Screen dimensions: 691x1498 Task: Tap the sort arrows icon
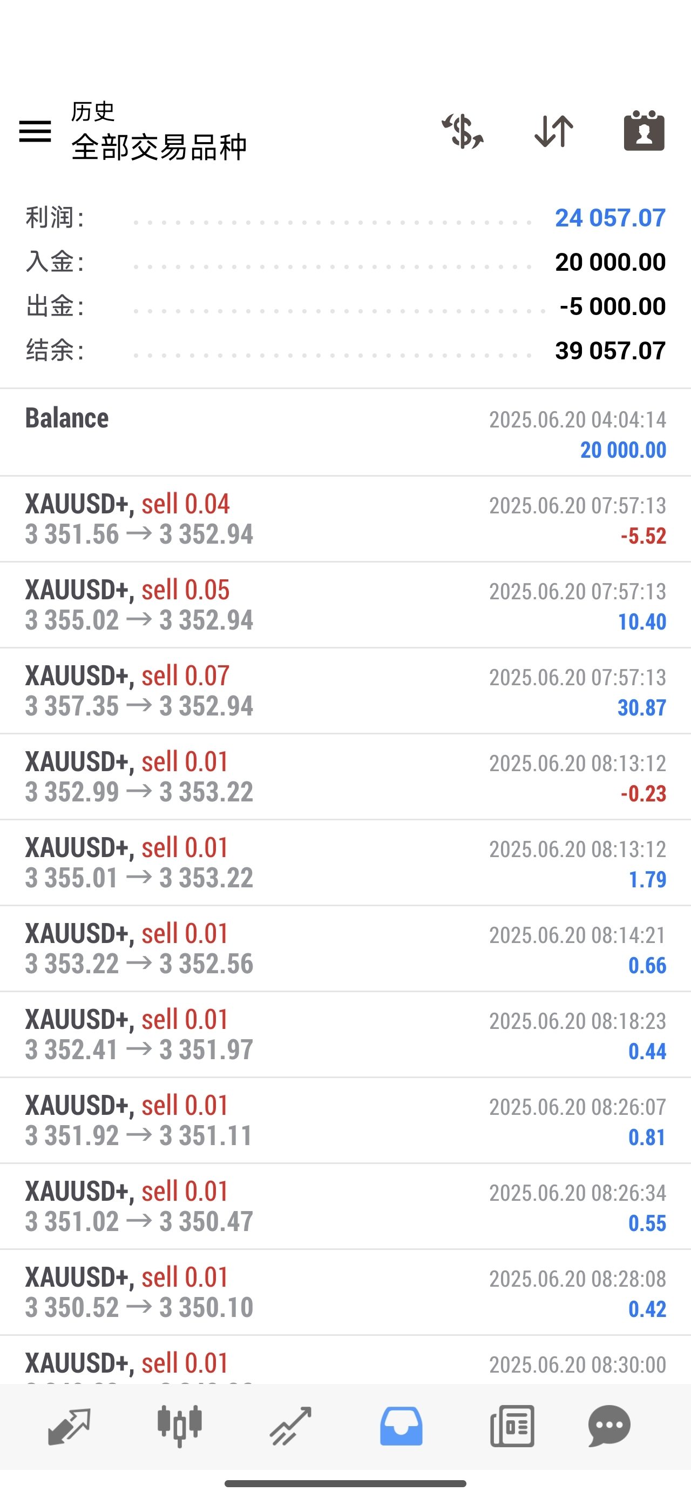553,131
